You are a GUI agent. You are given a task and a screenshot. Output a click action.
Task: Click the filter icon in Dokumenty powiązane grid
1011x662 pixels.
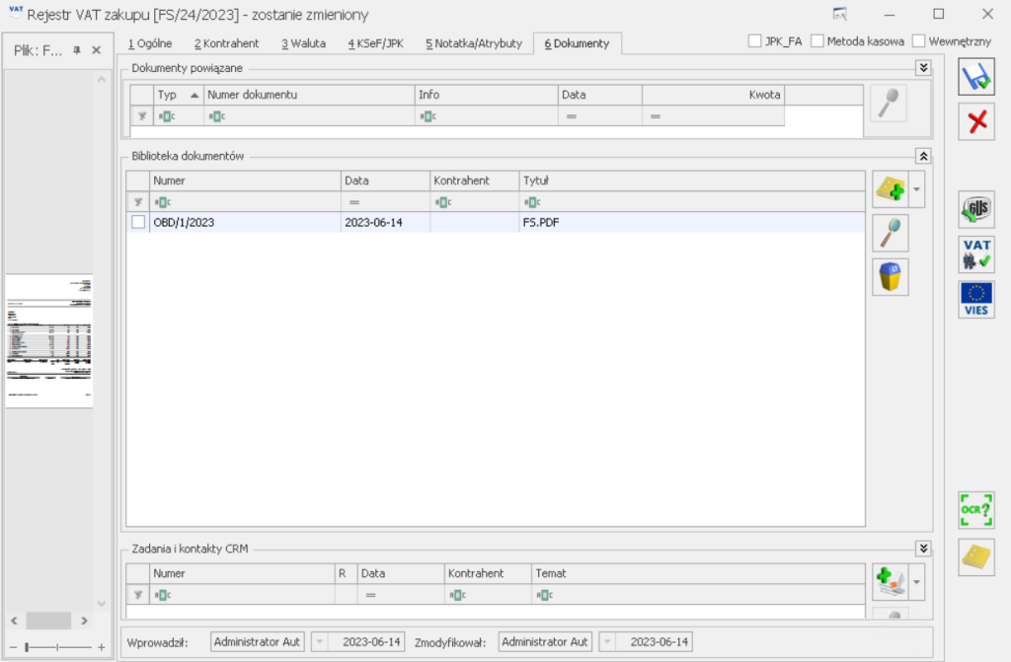(142, 116)
